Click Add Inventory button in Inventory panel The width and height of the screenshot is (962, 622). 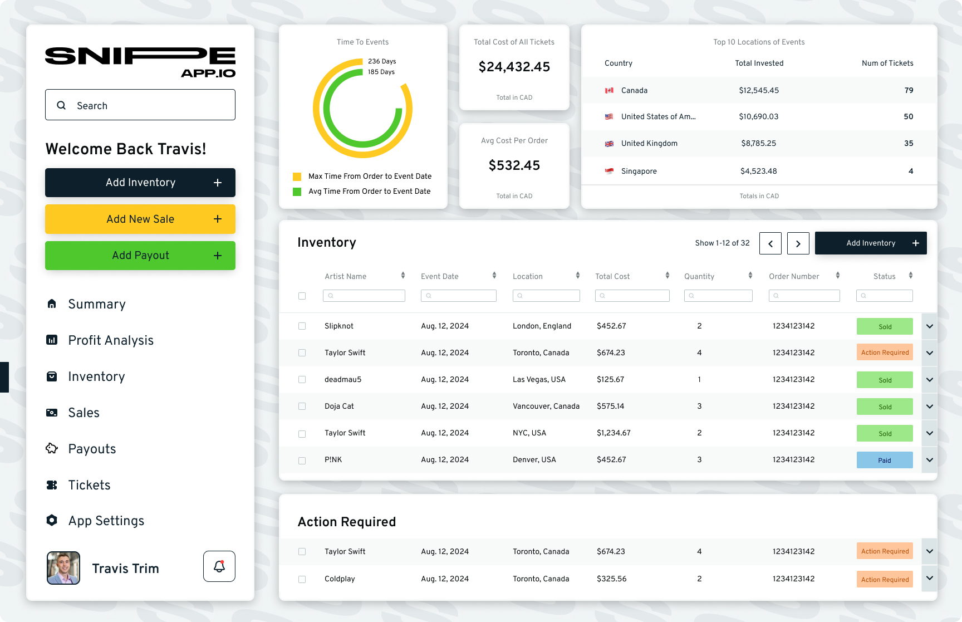pos(871,243)
